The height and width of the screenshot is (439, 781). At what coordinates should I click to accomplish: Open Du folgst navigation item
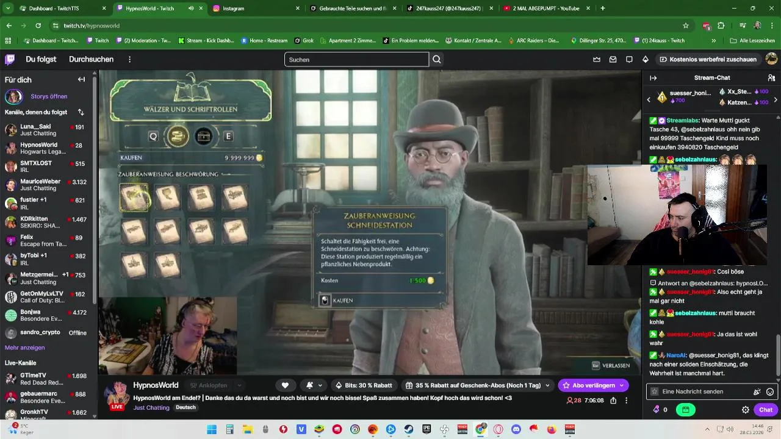click(x=41, y=59)
